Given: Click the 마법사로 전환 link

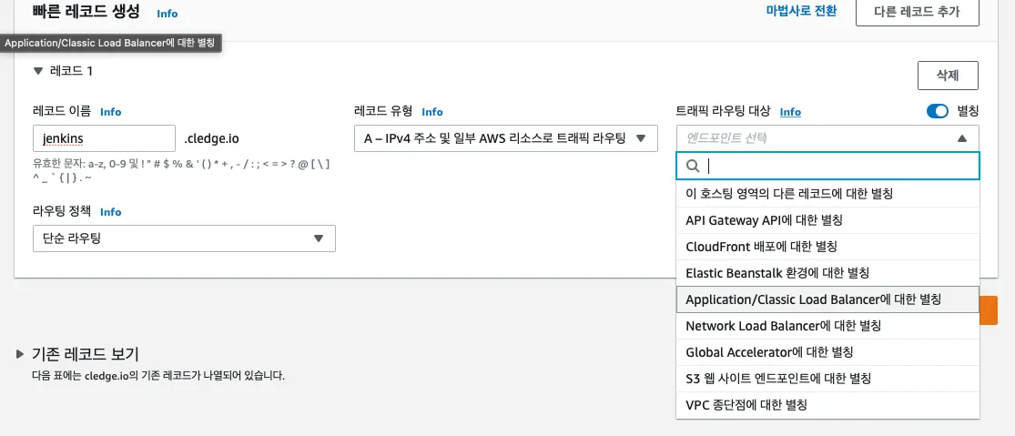Looking at the screenshot, I should tap(801, 12).
